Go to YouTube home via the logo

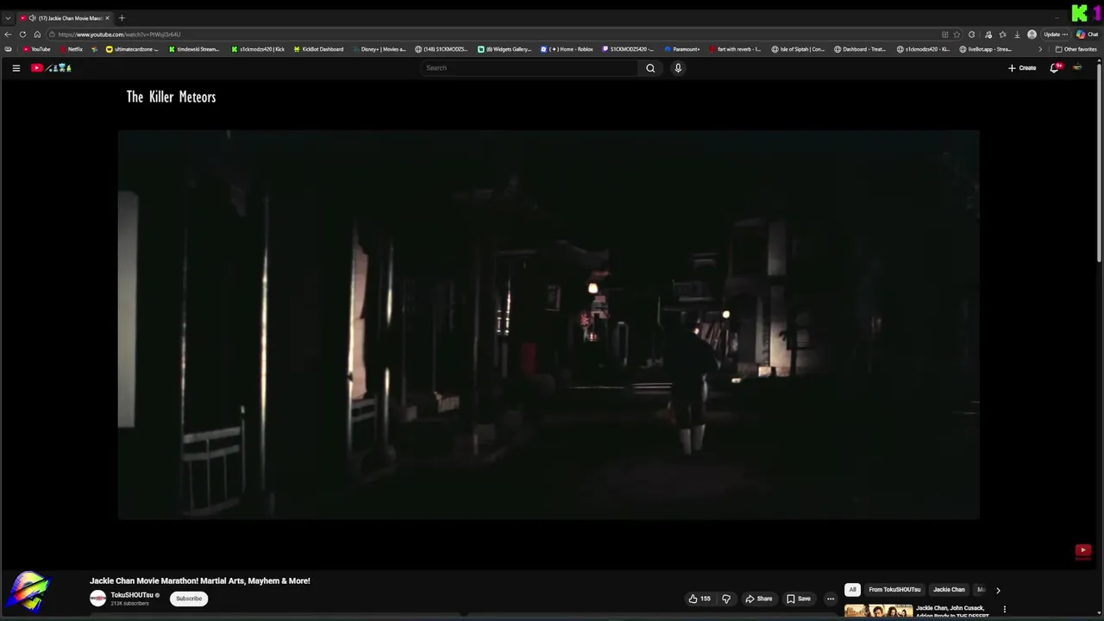pos(51,68)
